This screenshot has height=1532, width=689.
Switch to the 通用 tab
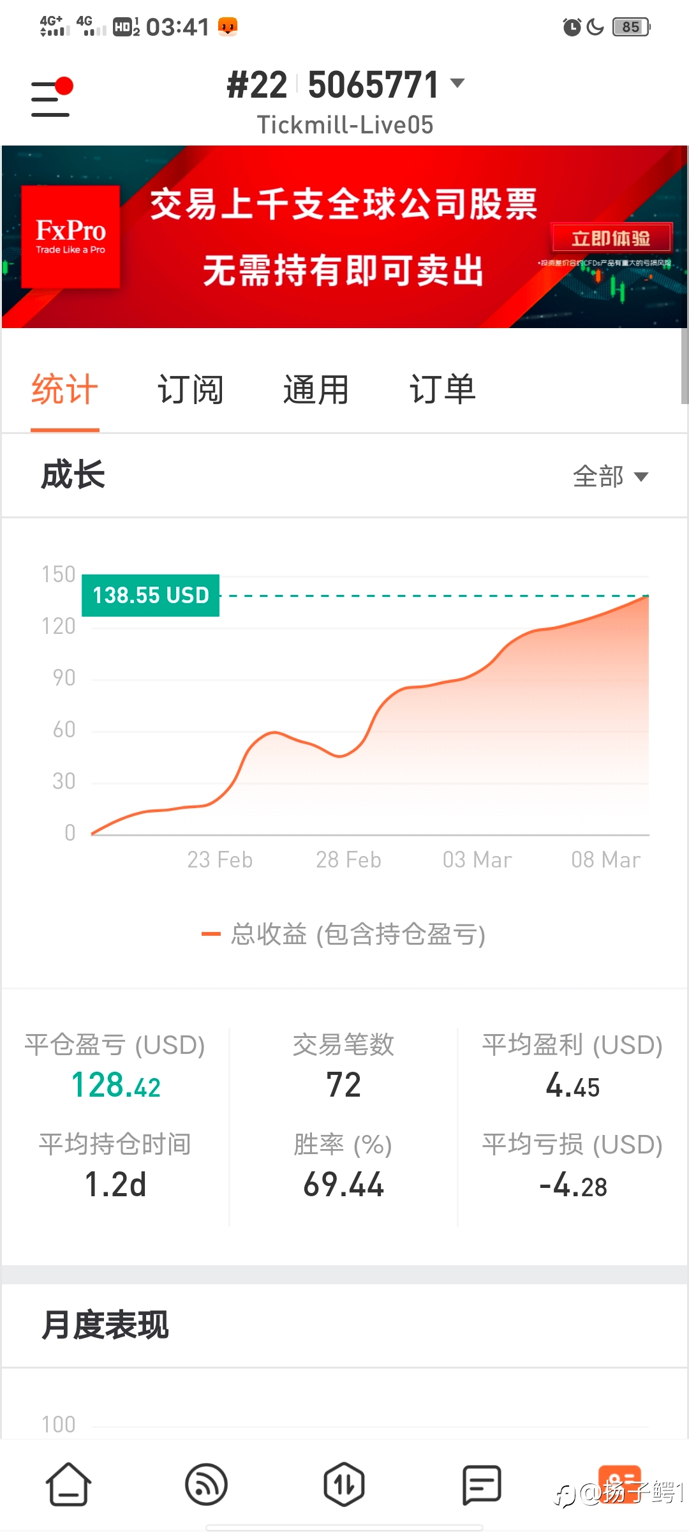coord(316,389)
